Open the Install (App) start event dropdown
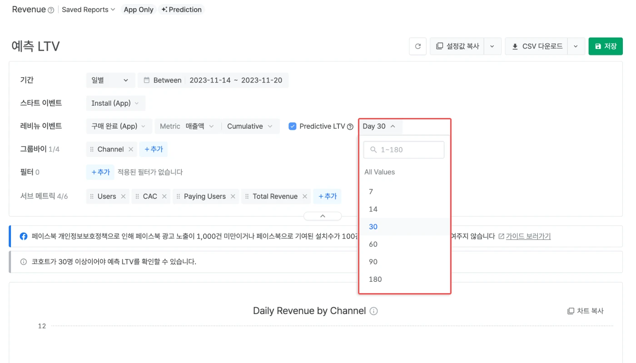 (x=115, y=103)
